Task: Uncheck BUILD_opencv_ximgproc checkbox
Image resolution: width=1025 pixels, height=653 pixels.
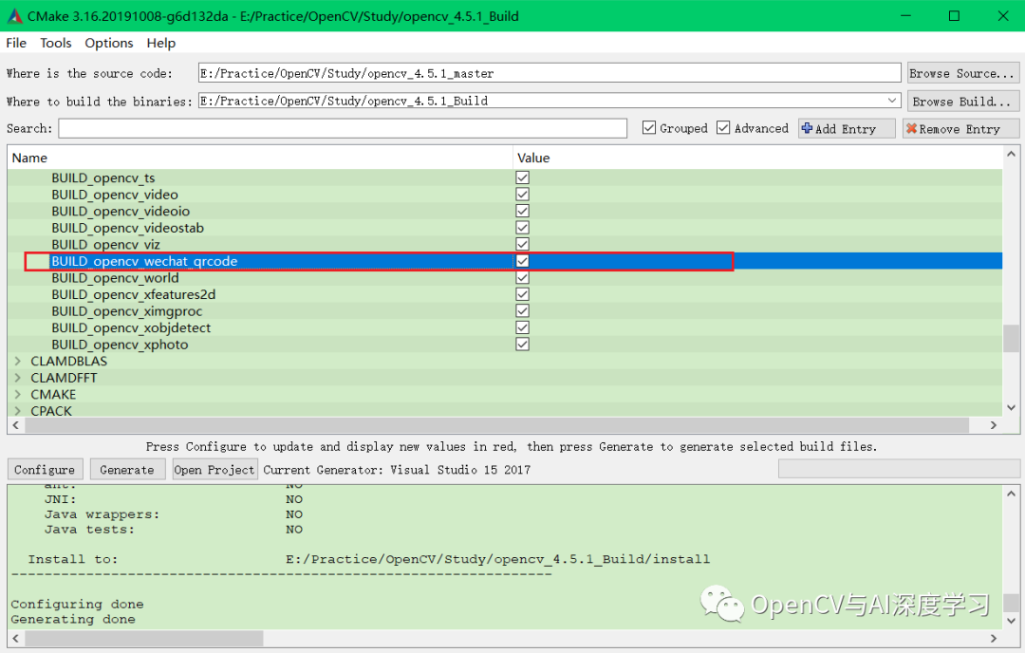Action: (522, 311)
